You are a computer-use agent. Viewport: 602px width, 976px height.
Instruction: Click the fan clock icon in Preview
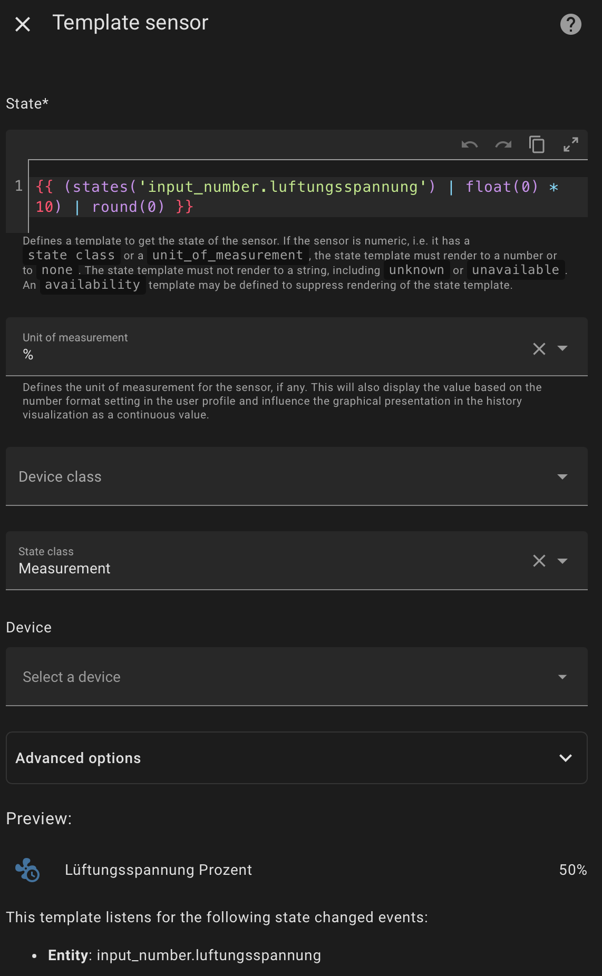tap(27, 870)
